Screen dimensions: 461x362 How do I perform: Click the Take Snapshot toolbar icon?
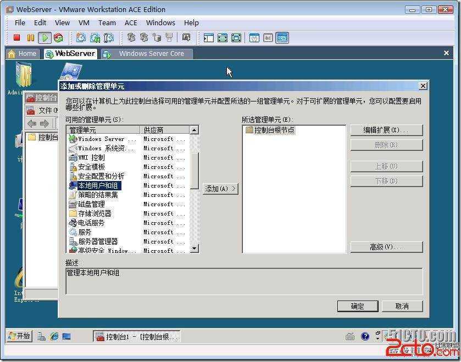[x=81, y=38]
